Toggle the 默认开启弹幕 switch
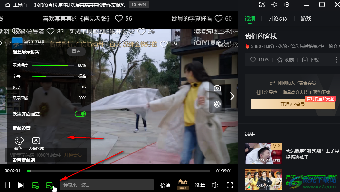The width and height of the screenshot is (340, 192). coord(80,114)
